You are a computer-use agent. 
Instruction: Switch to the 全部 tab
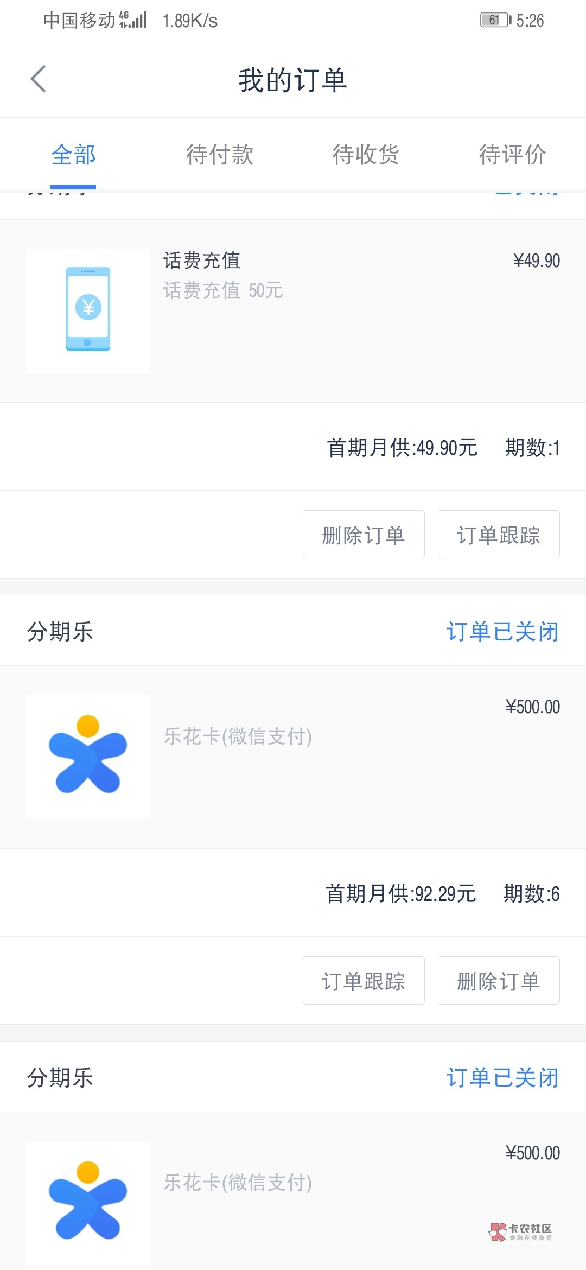click(73, 155)
